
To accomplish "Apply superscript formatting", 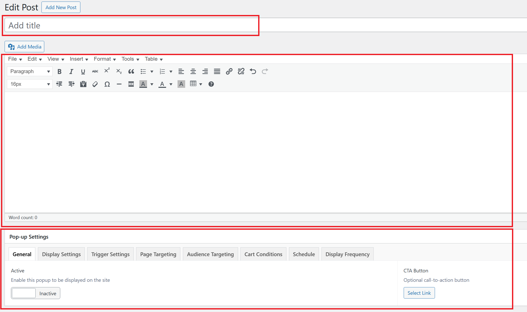I will pyautogui.click(x=107, y=71).
